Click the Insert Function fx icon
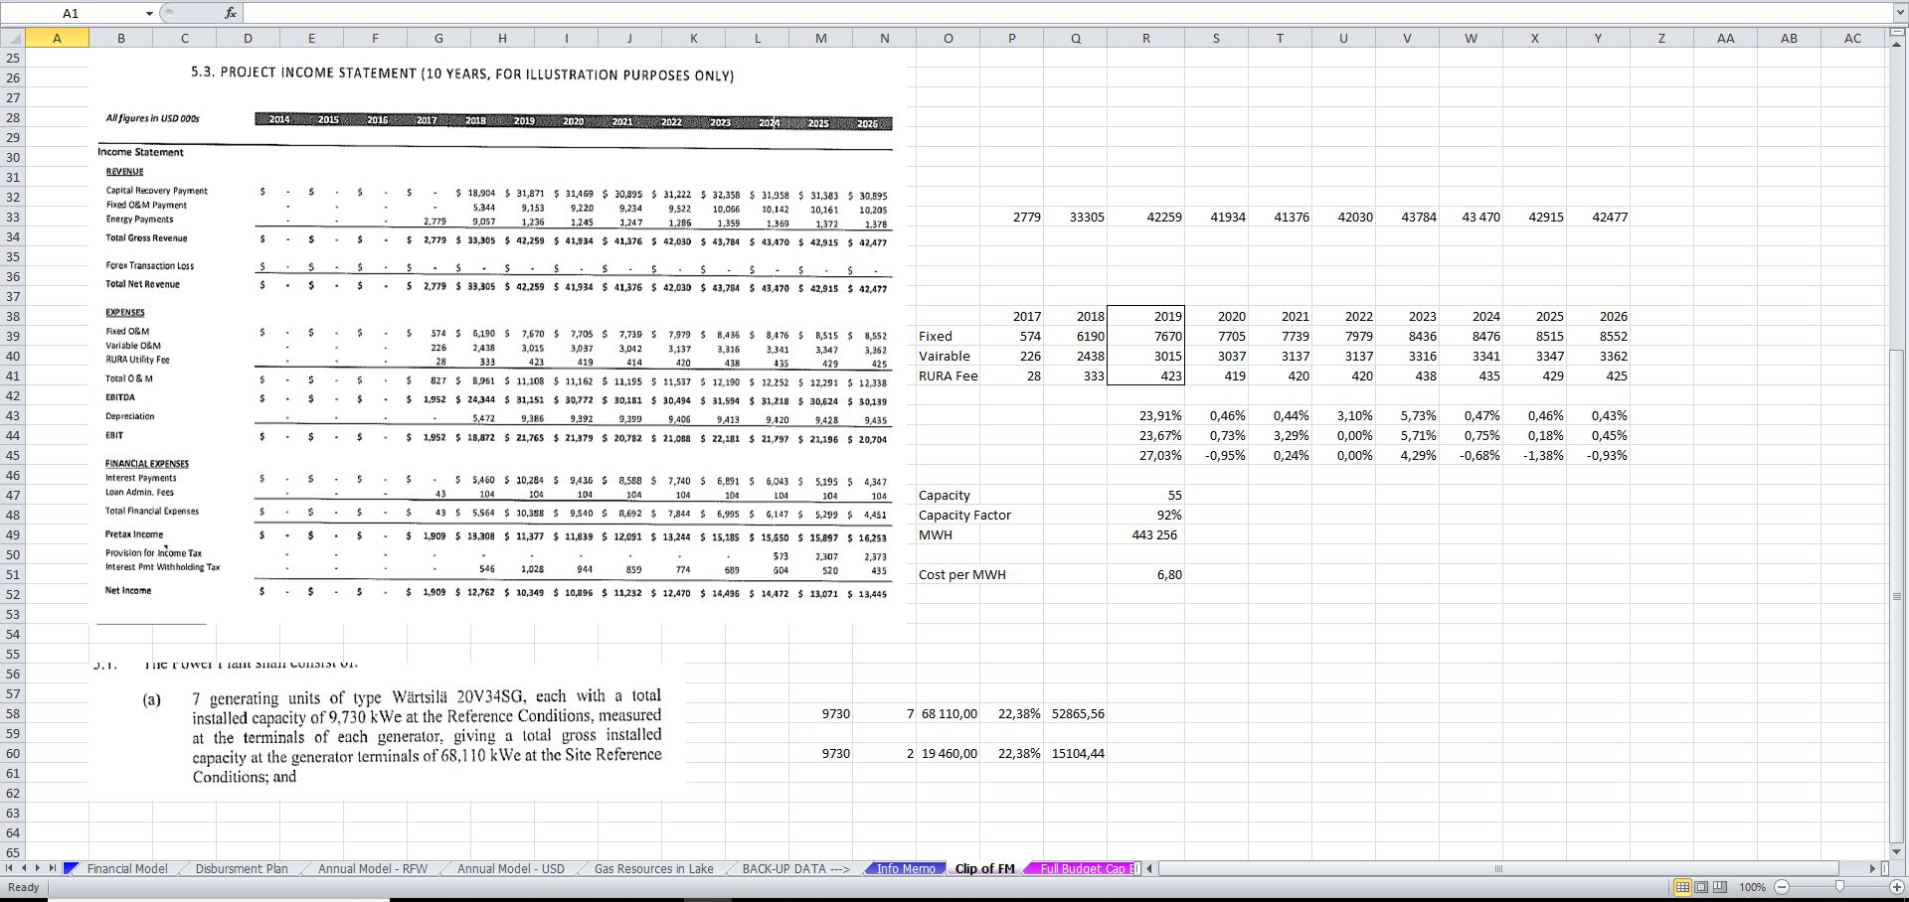 (230, 13)
